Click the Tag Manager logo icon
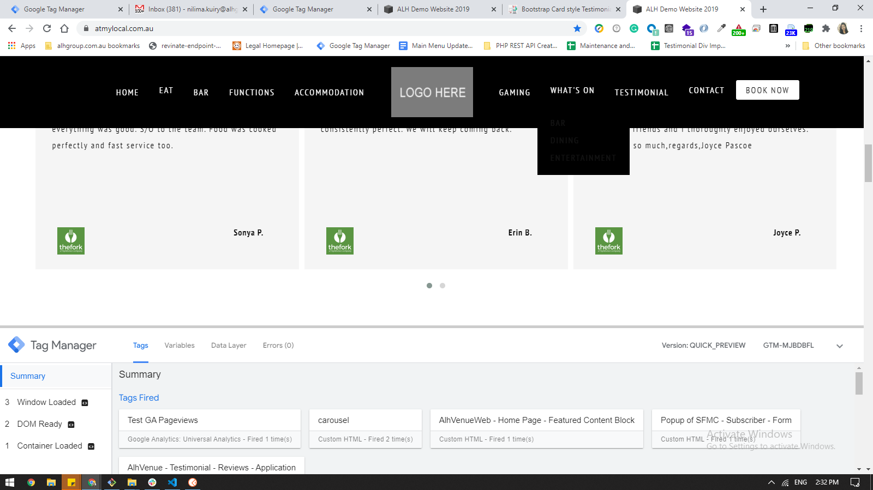Image resolution: width=873 pixels, height=490 pixels. 16,344
